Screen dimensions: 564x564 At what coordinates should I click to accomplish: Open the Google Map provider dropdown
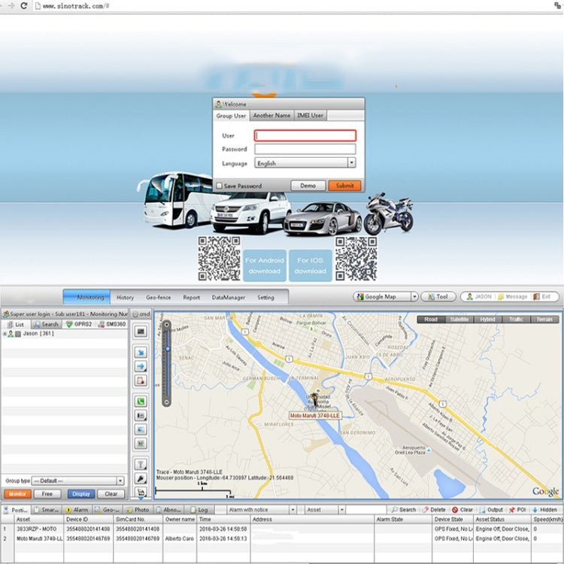[414, 297]
